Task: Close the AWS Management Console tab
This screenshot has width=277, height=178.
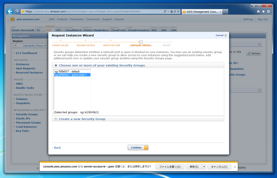Action: 220,12
